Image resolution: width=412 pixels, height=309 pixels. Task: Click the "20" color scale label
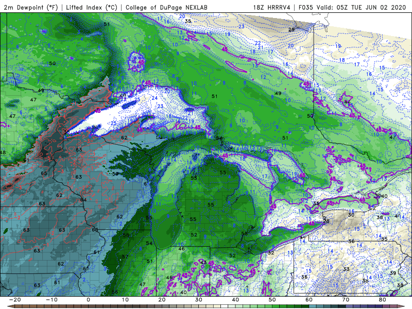tap(162, 300)
